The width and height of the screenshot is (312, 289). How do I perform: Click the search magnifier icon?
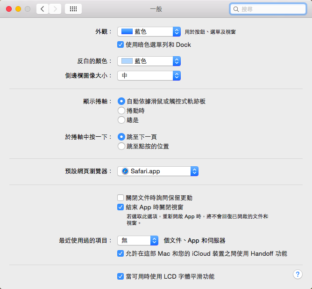pyautogui.click(x=236, y=9)
